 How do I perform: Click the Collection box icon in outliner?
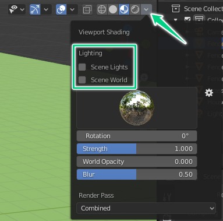point(199,19)
